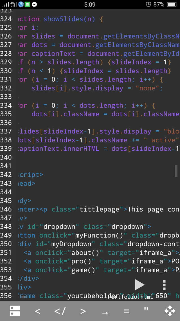This screenshot has width=180, height=321.
Task: Place cursor on "tittlepage" class value
Action: click(99, 209)
